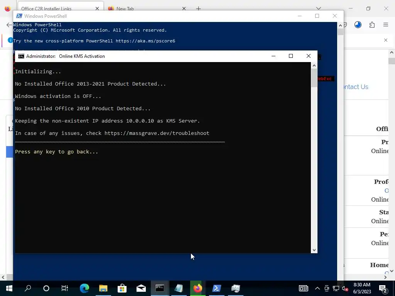The height and width of the screenshot is (296, 395).
Task: Maximize the Windows PowerShell window
Action: click(317, 16)
